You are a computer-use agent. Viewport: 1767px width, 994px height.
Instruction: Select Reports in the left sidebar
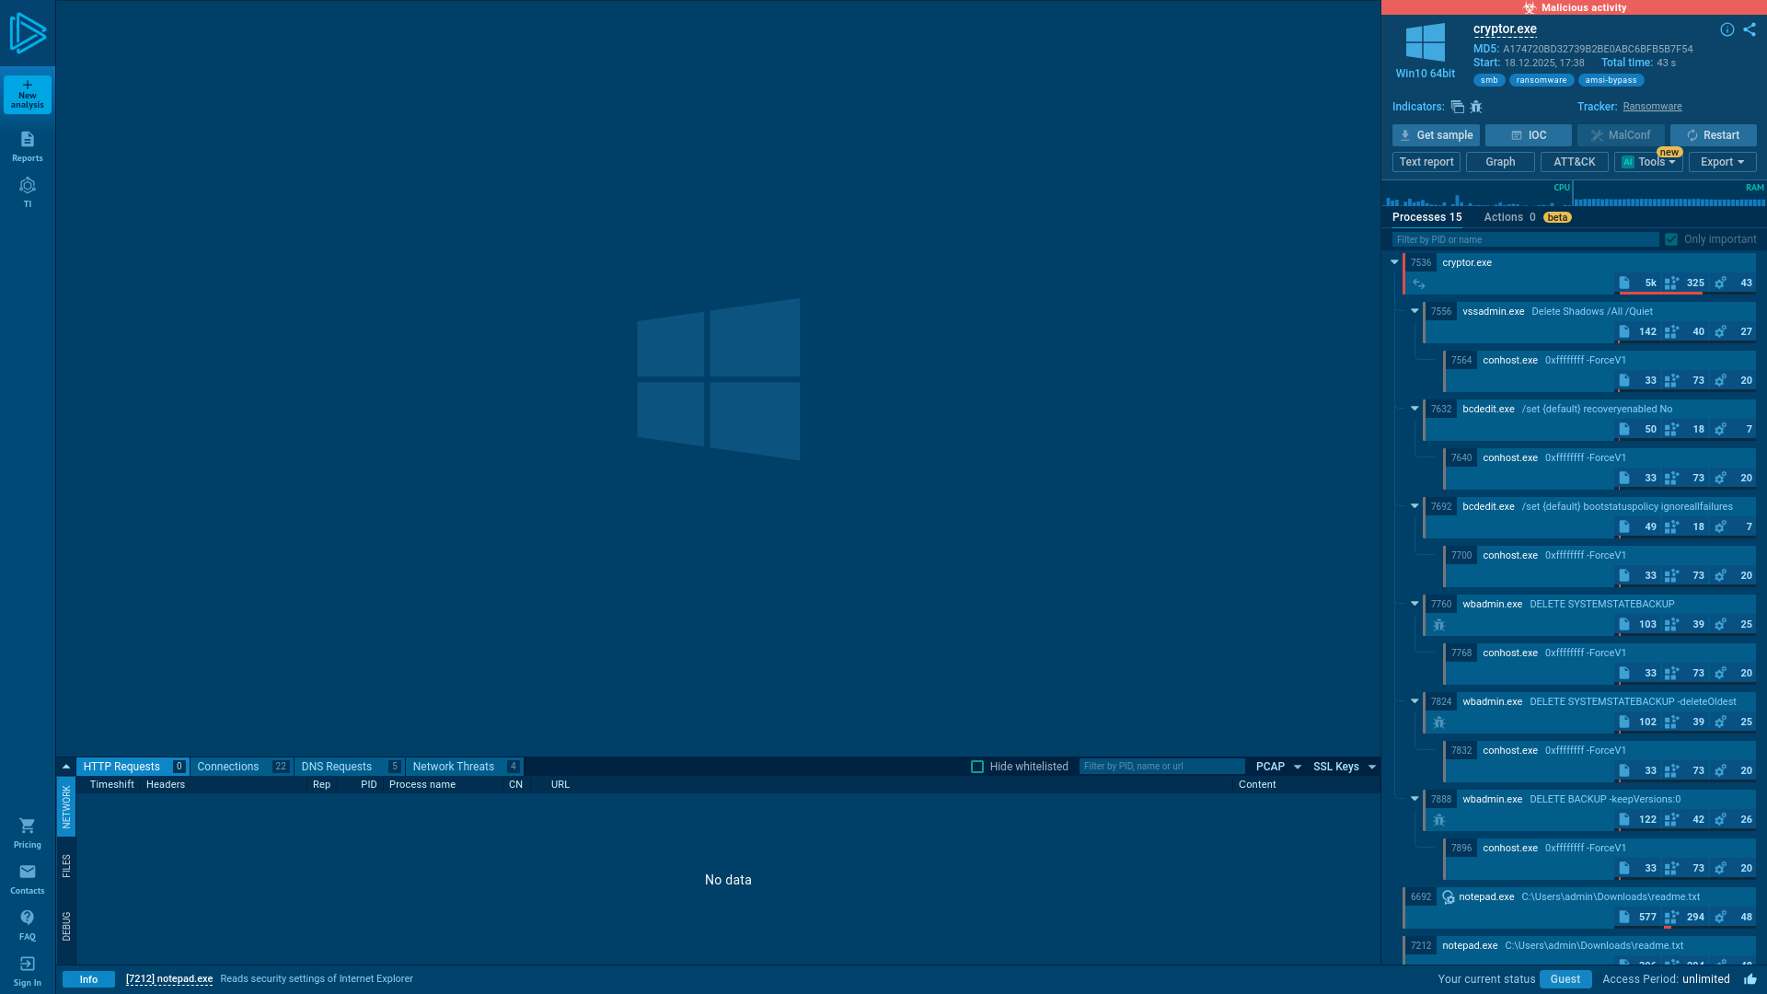tap(27, 145)
